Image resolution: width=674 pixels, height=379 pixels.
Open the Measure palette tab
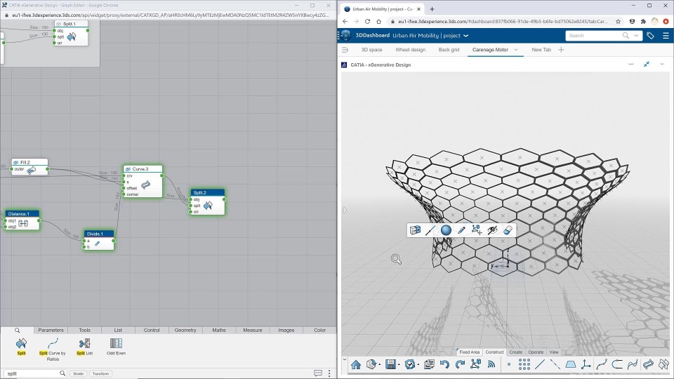tap(253, 330)
